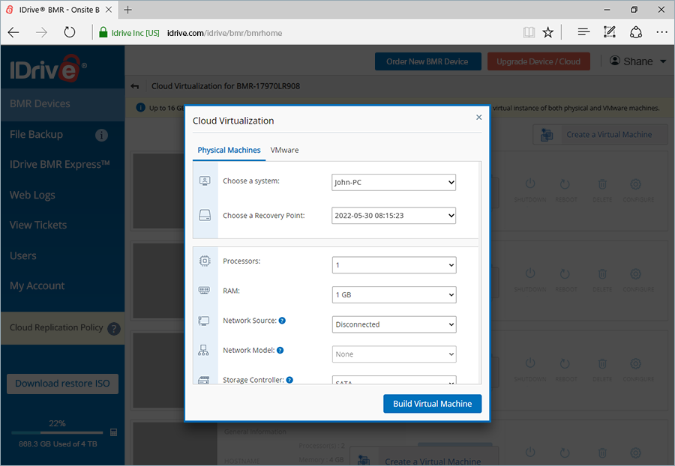Click the Download restore ISO button
The height and width of the screenshot is (466, 675).
(x=62, y=384)
